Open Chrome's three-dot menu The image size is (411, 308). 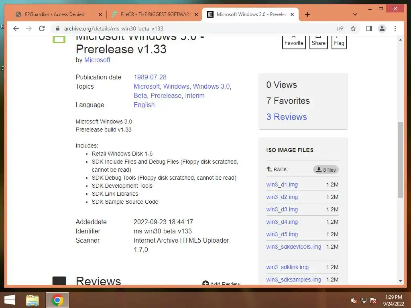395,28
